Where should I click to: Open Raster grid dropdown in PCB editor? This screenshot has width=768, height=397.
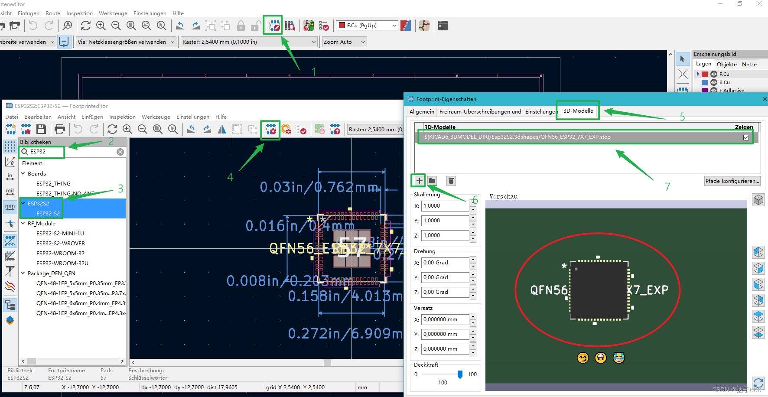tap(249, 42)
